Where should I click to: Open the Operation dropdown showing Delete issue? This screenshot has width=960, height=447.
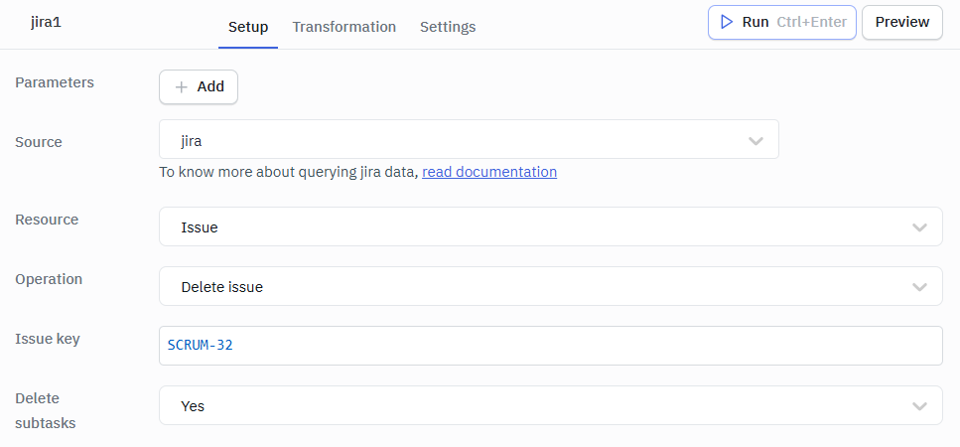[550, 286]
